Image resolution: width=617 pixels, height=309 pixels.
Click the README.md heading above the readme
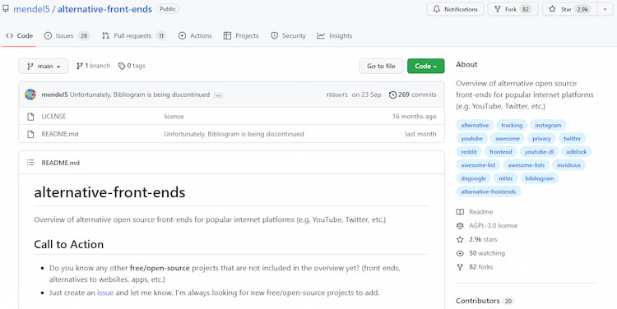tap(60, 163)
